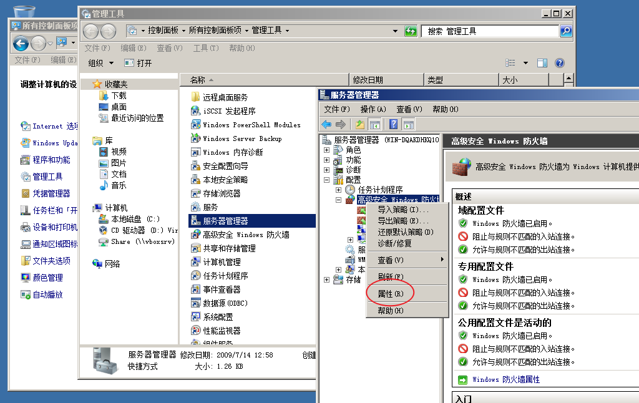Open 远程桌面服务 folder
Screen dimensions: 639x403
click(x=219, y=97)
